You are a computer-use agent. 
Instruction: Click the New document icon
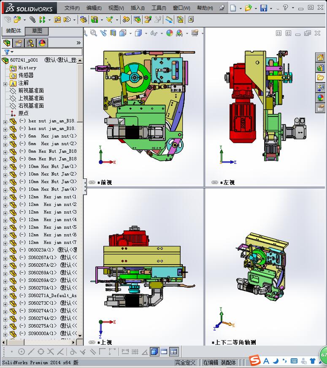click(233, 8)
